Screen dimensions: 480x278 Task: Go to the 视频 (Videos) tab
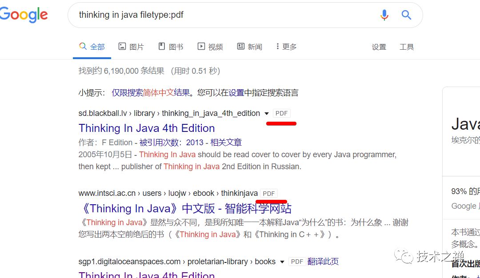point(210,47)
